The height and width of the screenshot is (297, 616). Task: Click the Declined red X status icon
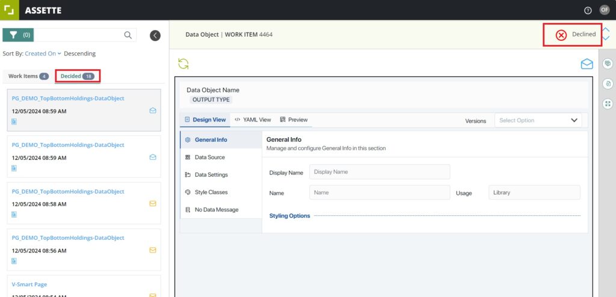(561, 35)
